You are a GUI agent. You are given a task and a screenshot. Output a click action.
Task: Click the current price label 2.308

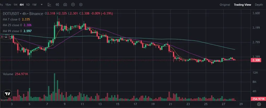click(256, 60)
